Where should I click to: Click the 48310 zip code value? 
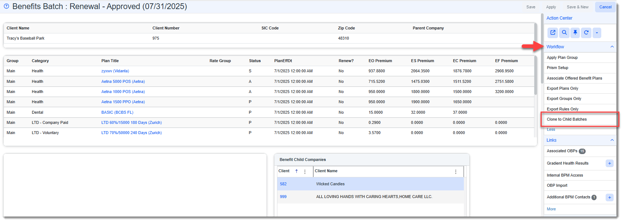[x=344, y=39]
